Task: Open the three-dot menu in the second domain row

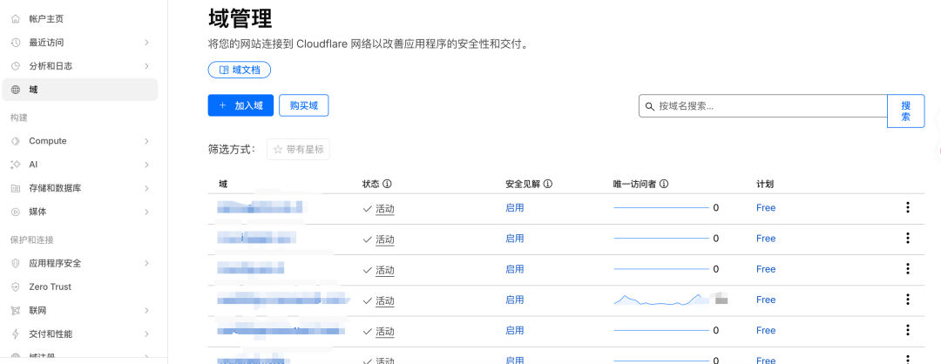Action: (x=907, y=238)
